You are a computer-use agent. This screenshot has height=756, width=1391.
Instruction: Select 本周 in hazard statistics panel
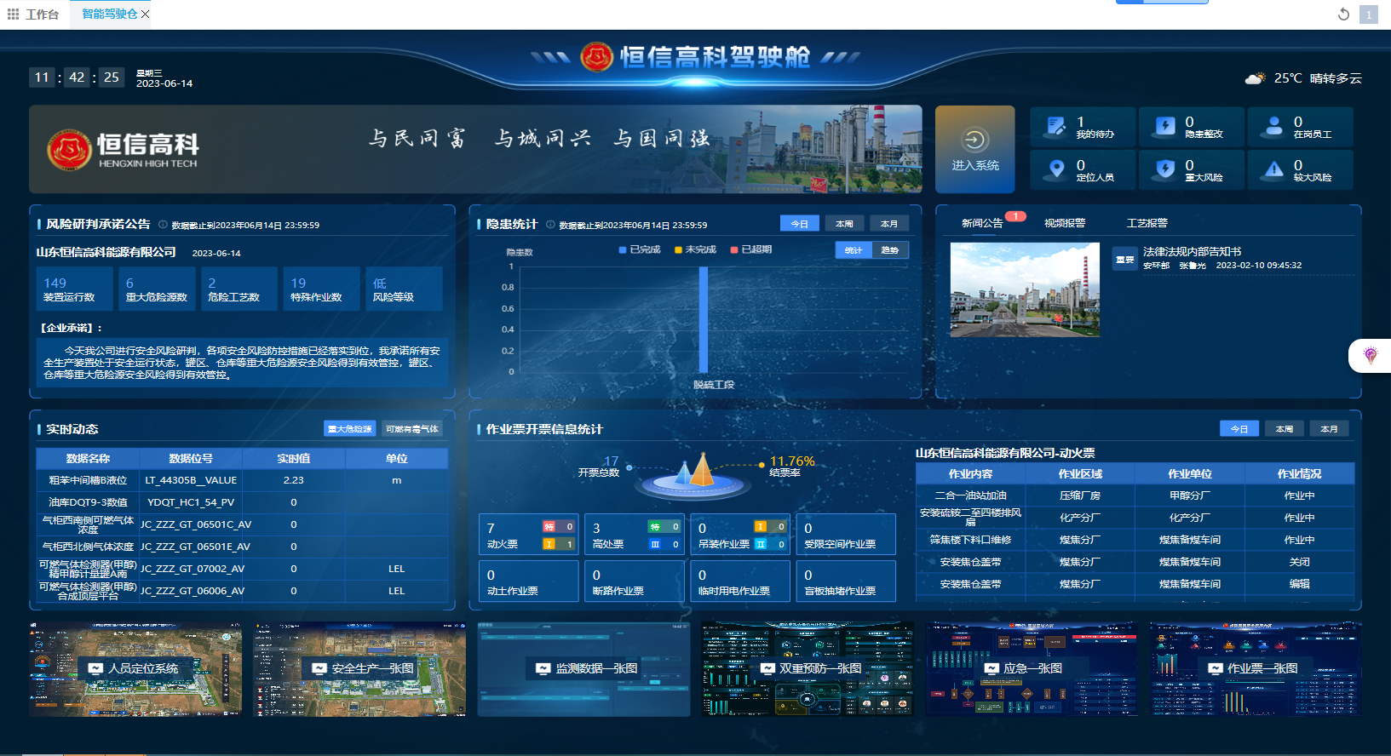(x=844, y=224)
